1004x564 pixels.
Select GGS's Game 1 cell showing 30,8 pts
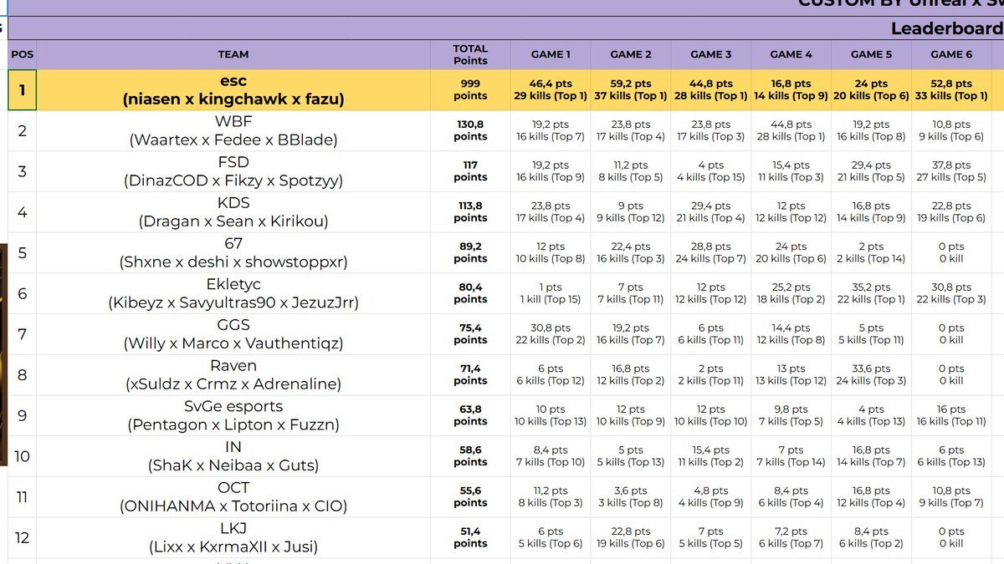coord(551,334)
